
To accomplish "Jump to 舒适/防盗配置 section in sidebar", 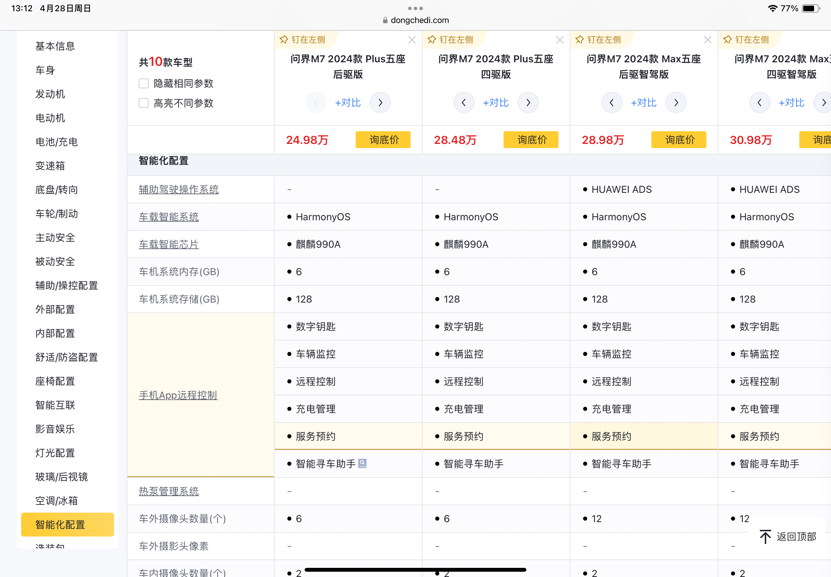I will [67, 357].
